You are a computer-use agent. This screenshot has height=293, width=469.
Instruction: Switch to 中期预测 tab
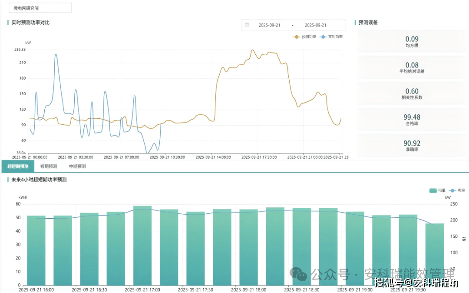tap(77, 166)
